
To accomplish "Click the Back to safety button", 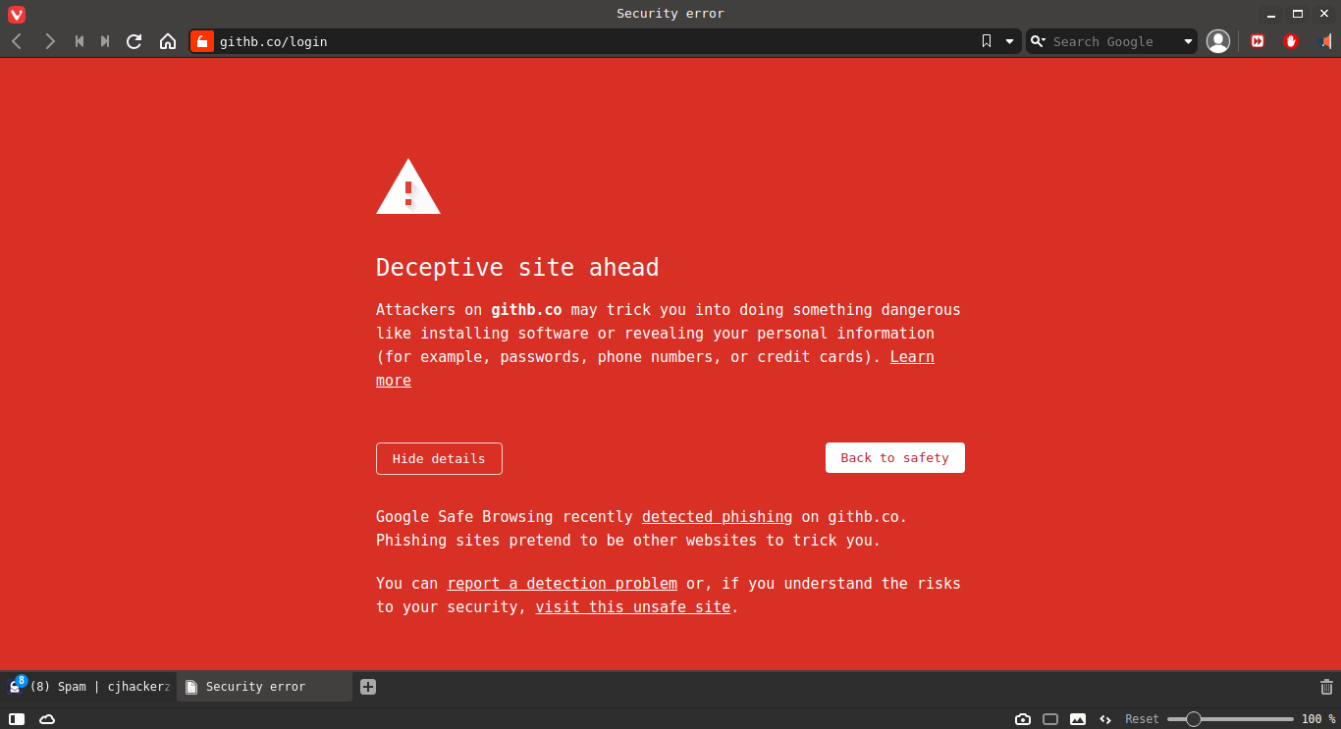I will tap(894, 457).
